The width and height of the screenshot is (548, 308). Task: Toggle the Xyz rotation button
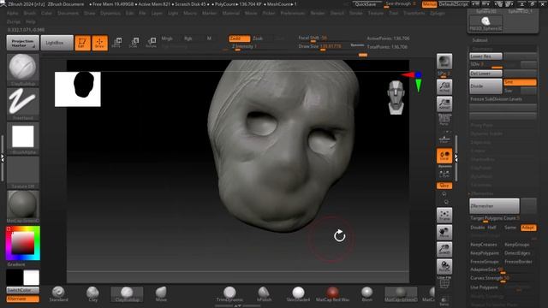[444, 186]
